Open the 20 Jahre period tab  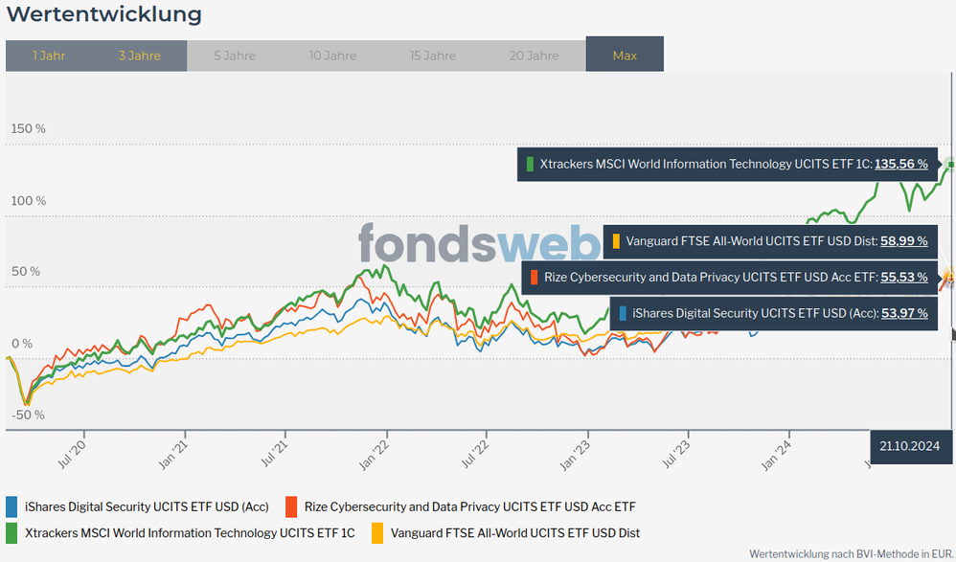tap(535, 56)
